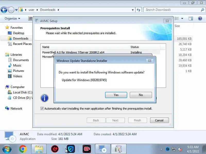Open the Windows Start menu

pos(7,149)
